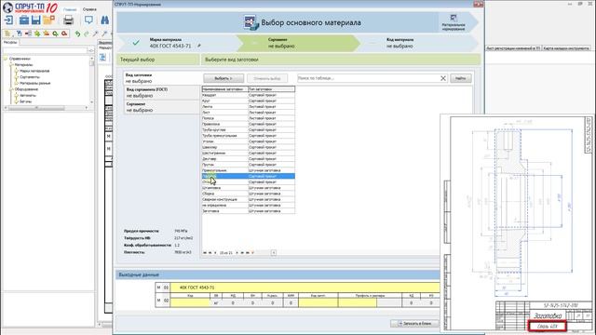Screen dimensions: 596x335
Task: Collapse the Справочники tree node
Action: coord(6,59)
